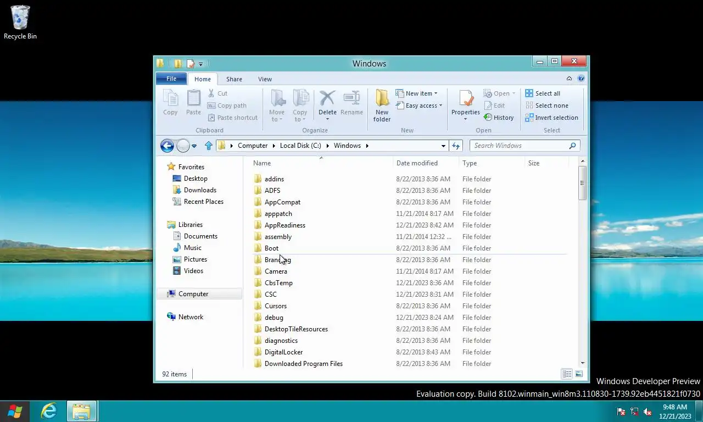Click Local Disk (C:) breadcrumb
Image resolution: width=703 pixels, height=422 pixels.
point(300,146)
